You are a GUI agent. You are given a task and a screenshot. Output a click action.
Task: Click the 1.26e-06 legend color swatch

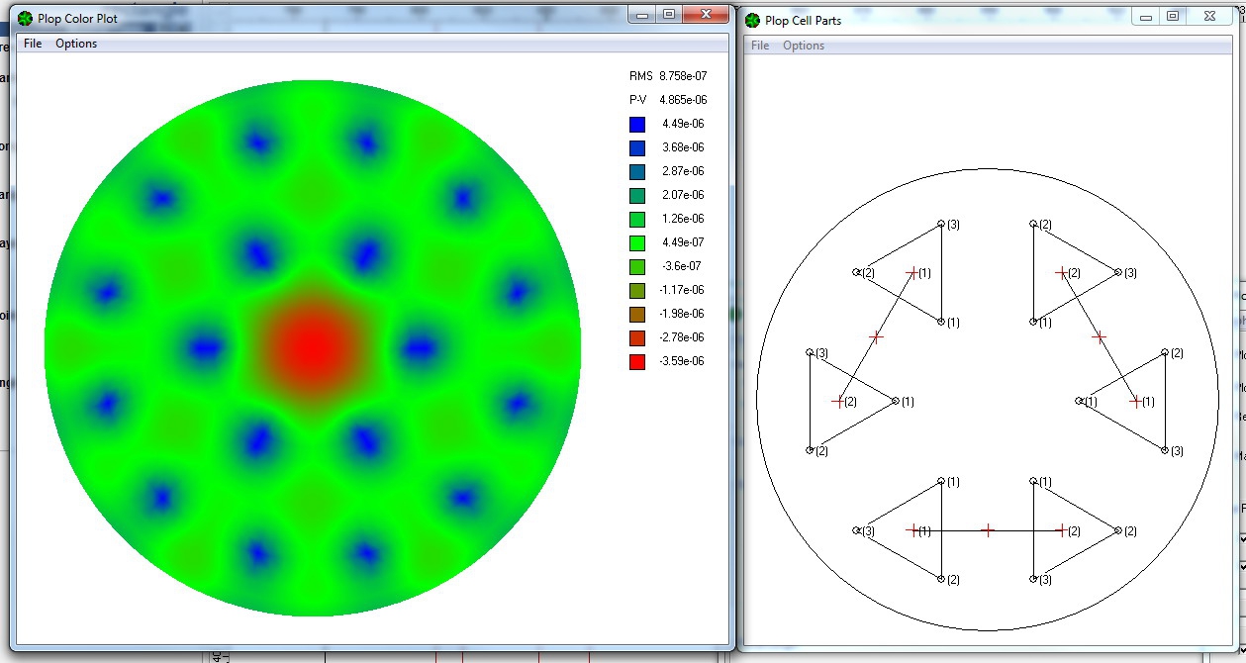(637, 219)
